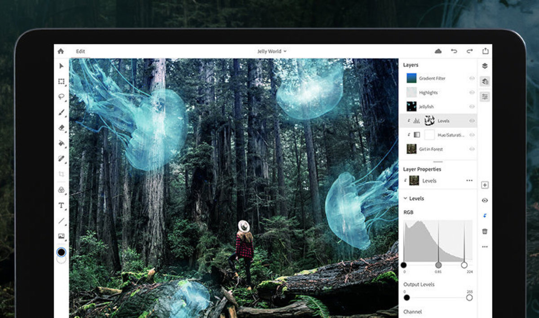Screen dimensions: 539x318
Task: Hide the Highlights layer
Action: [472, 93]
